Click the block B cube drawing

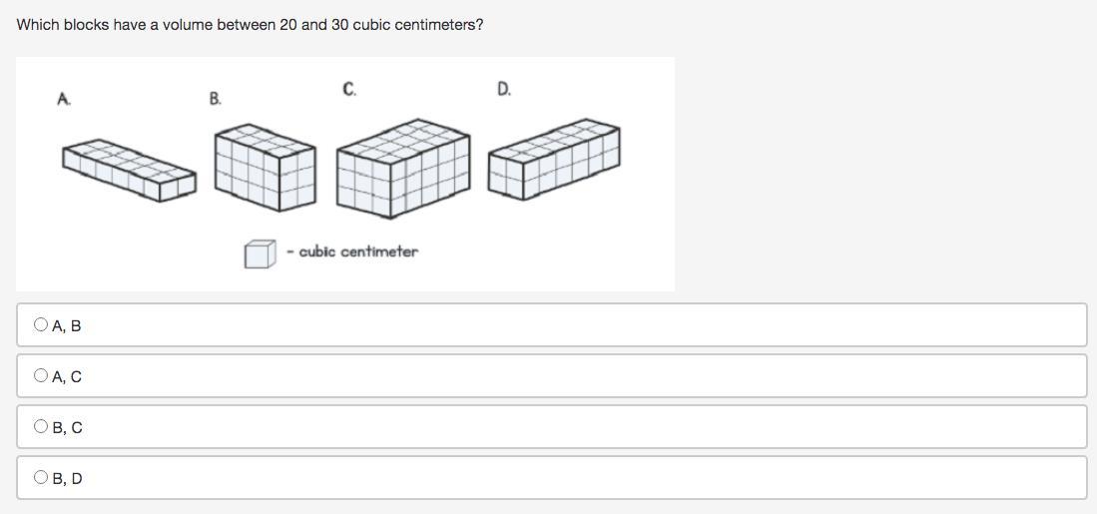(266, 167)
